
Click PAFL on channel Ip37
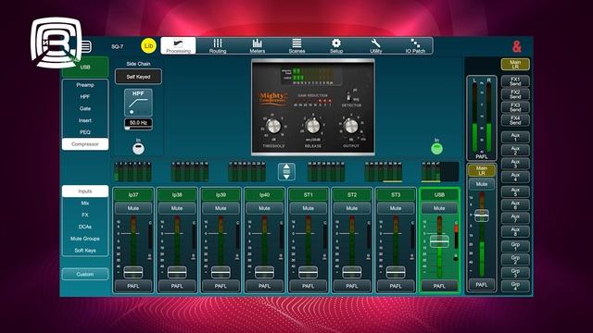coord(133,286)
